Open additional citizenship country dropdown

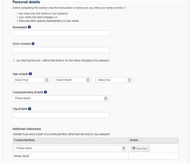[71, 148]
